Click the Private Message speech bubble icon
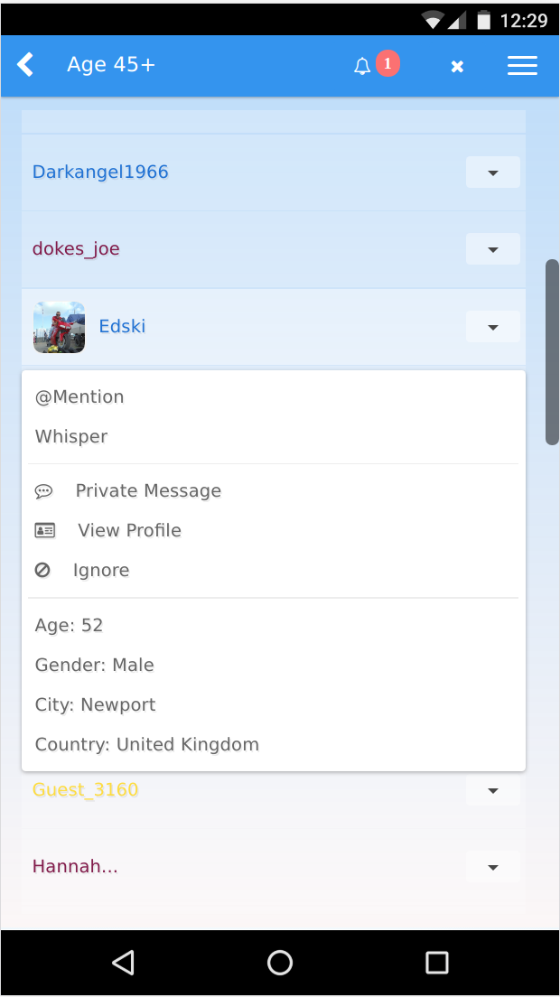This screenshot has height=997, width=560. (x=44, y=491)
